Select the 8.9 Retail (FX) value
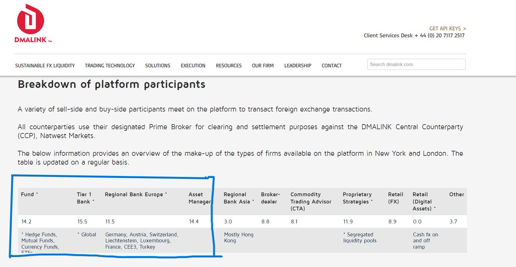 (x=392, y=221)
